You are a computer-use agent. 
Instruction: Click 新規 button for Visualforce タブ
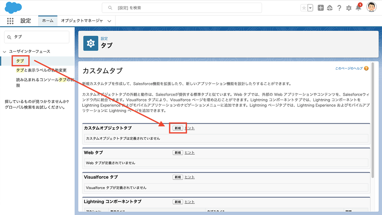tap(178, 177)
